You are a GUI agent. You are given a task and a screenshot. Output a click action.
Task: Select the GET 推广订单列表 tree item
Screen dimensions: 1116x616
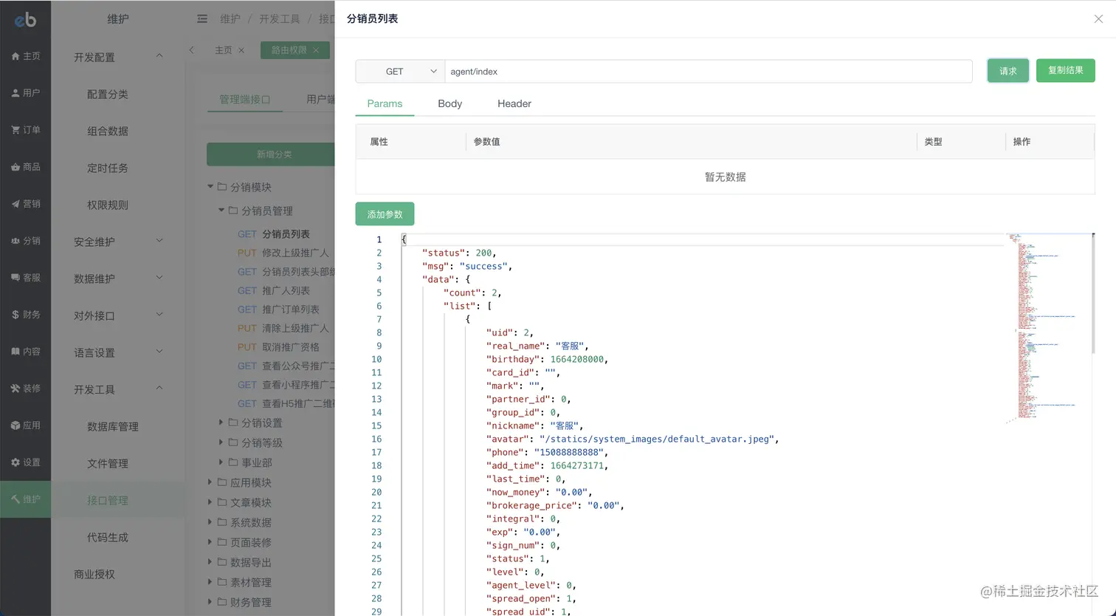click(x=278, y=309)
